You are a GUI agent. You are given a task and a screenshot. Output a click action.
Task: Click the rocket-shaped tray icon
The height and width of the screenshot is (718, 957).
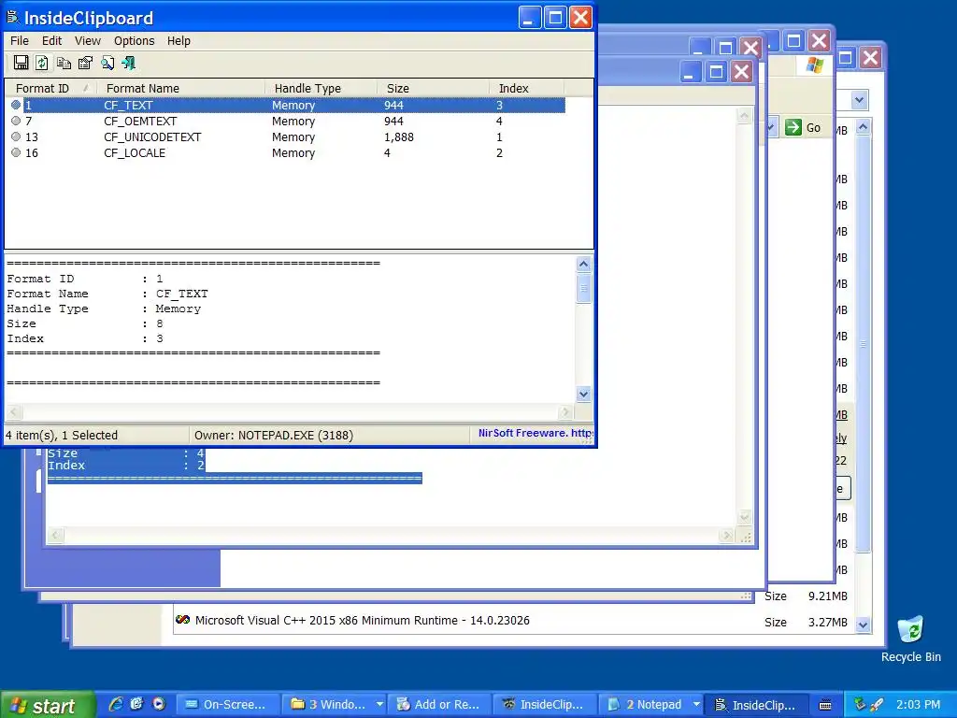pyautogui.click(x=877, y=704)
